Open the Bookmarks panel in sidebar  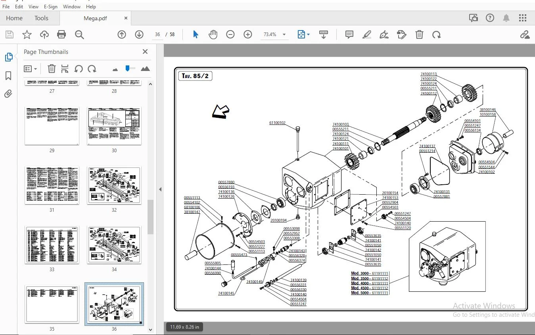(x=8, y=76)
